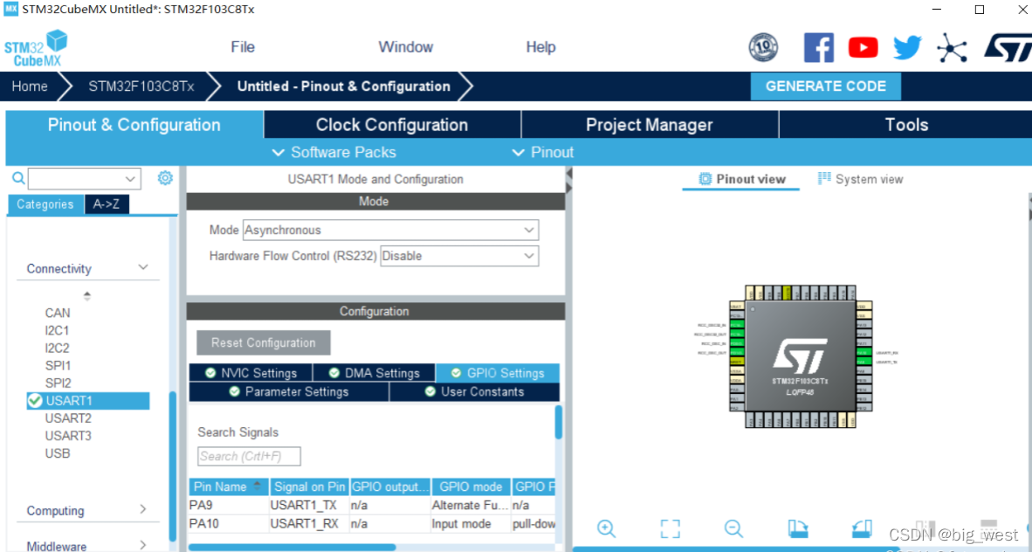Switch to Clock Configuration tab
The height and width of the screenshot is (552, 1032).
(392, 125)
